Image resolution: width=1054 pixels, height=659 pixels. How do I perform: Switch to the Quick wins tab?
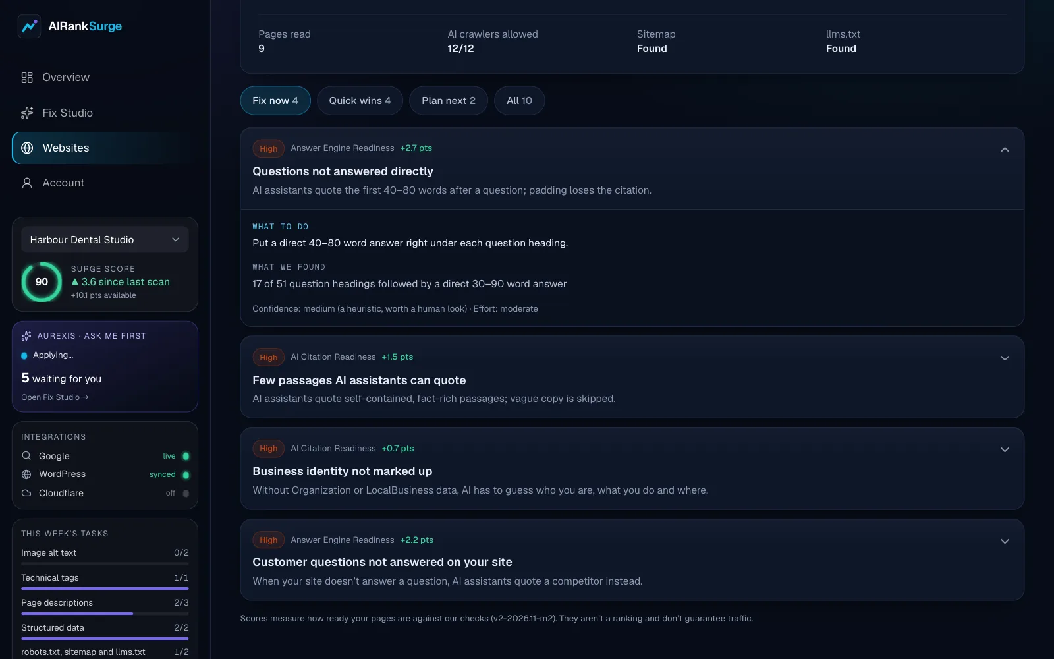(360, 100)
